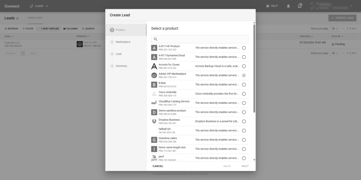Click the Next button
361x180 pixels.
[x=245, y=166]
